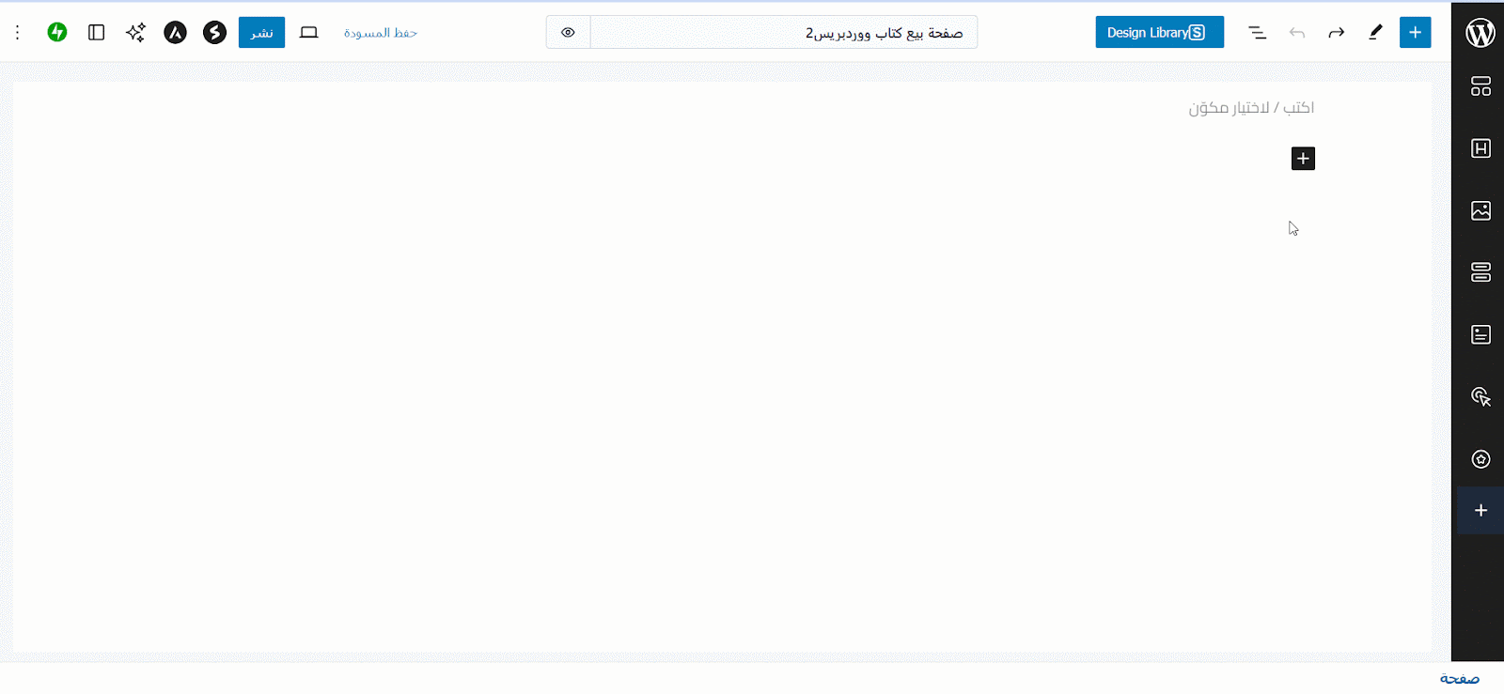Toggle the eye visibility icon near title

[x=568, y=32]
